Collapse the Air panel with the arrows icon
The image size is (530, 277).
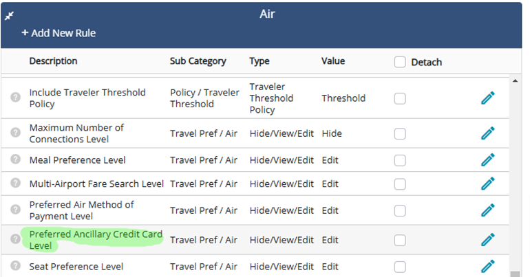coord(9,16)
